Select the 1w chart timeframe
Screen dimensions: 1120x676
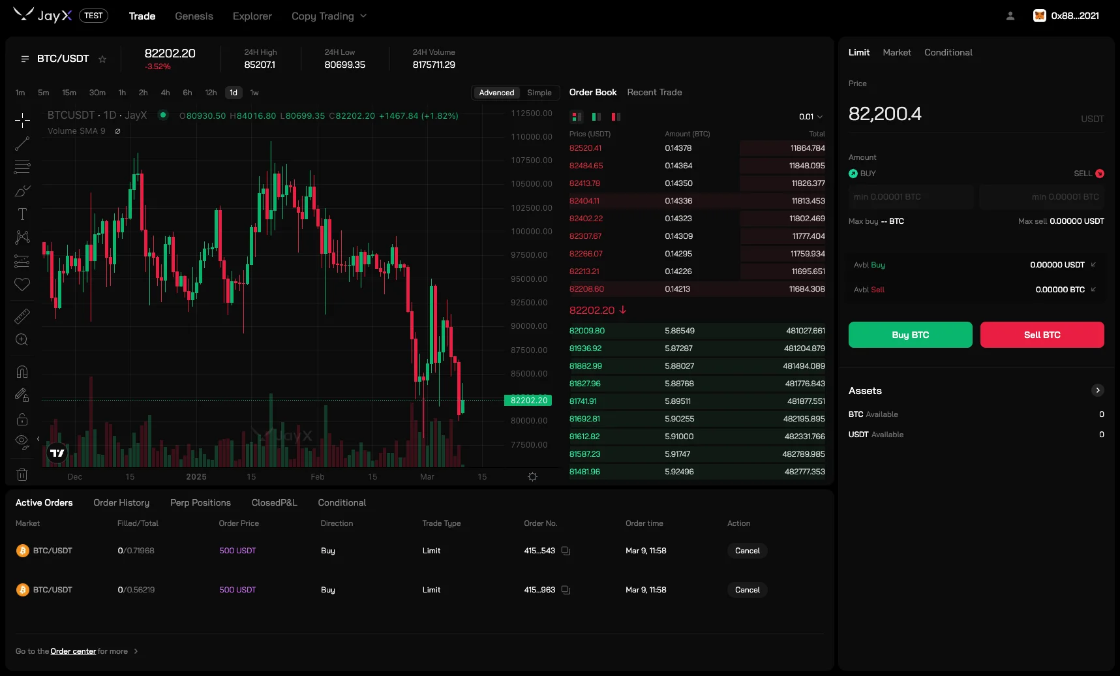tap(254, 93)
